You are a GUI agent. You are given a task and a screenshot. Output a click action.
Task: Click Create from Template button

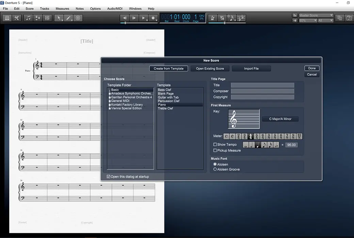(168, 69)
